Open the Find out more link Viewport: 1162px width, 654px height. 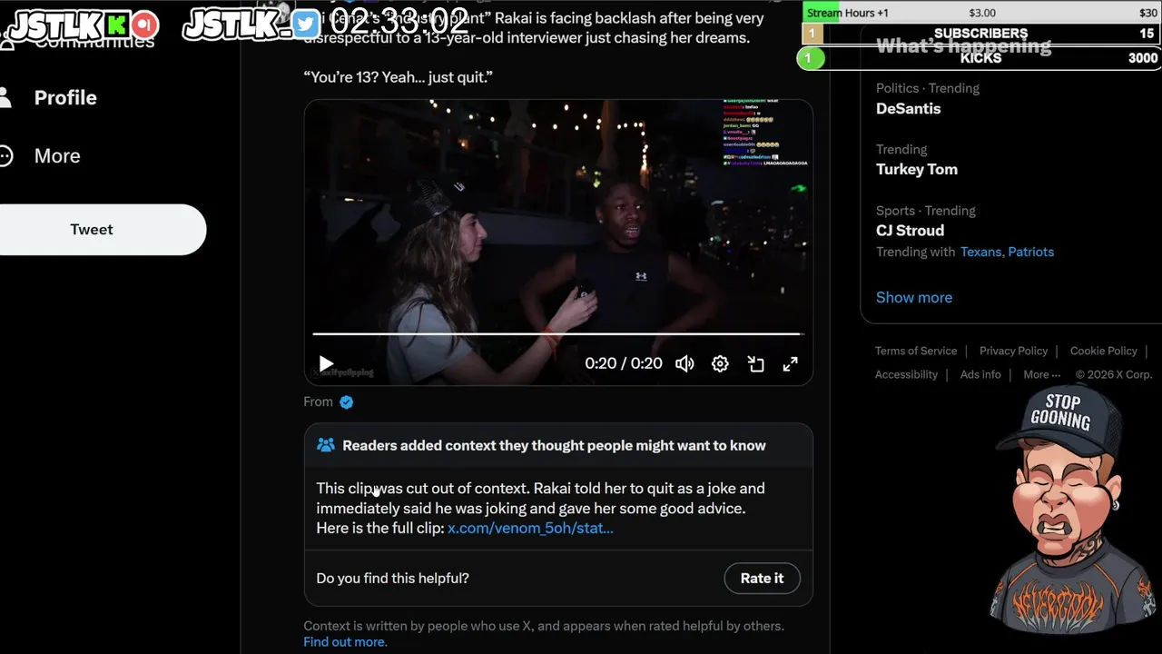pyautogui.click(x=345, y=641)
